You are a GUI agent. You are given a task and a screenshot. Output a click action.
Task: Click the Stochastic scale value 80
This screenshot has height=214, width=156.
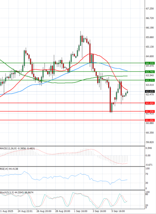coord(147,194)
